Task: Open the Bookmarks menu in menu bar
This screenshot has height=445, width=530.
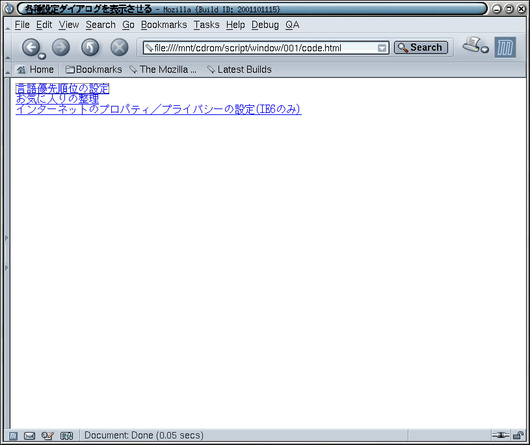Action: point(164,25)
